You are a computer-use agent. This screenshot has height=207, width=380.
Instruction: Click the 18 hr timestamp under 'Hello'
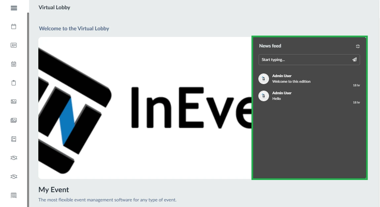[x=356, y=103]
